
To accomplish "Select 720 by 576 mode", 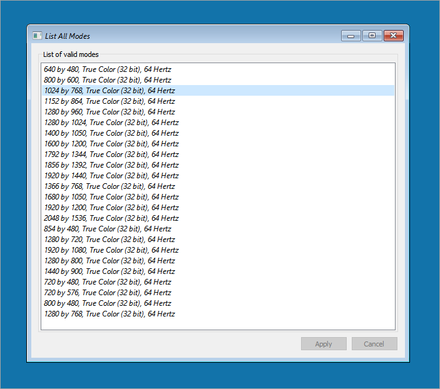I will (218, 293).
